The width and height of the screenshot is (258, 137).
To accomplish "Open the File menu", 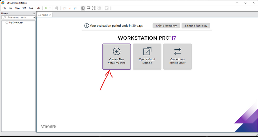I will tap(4, 8).
